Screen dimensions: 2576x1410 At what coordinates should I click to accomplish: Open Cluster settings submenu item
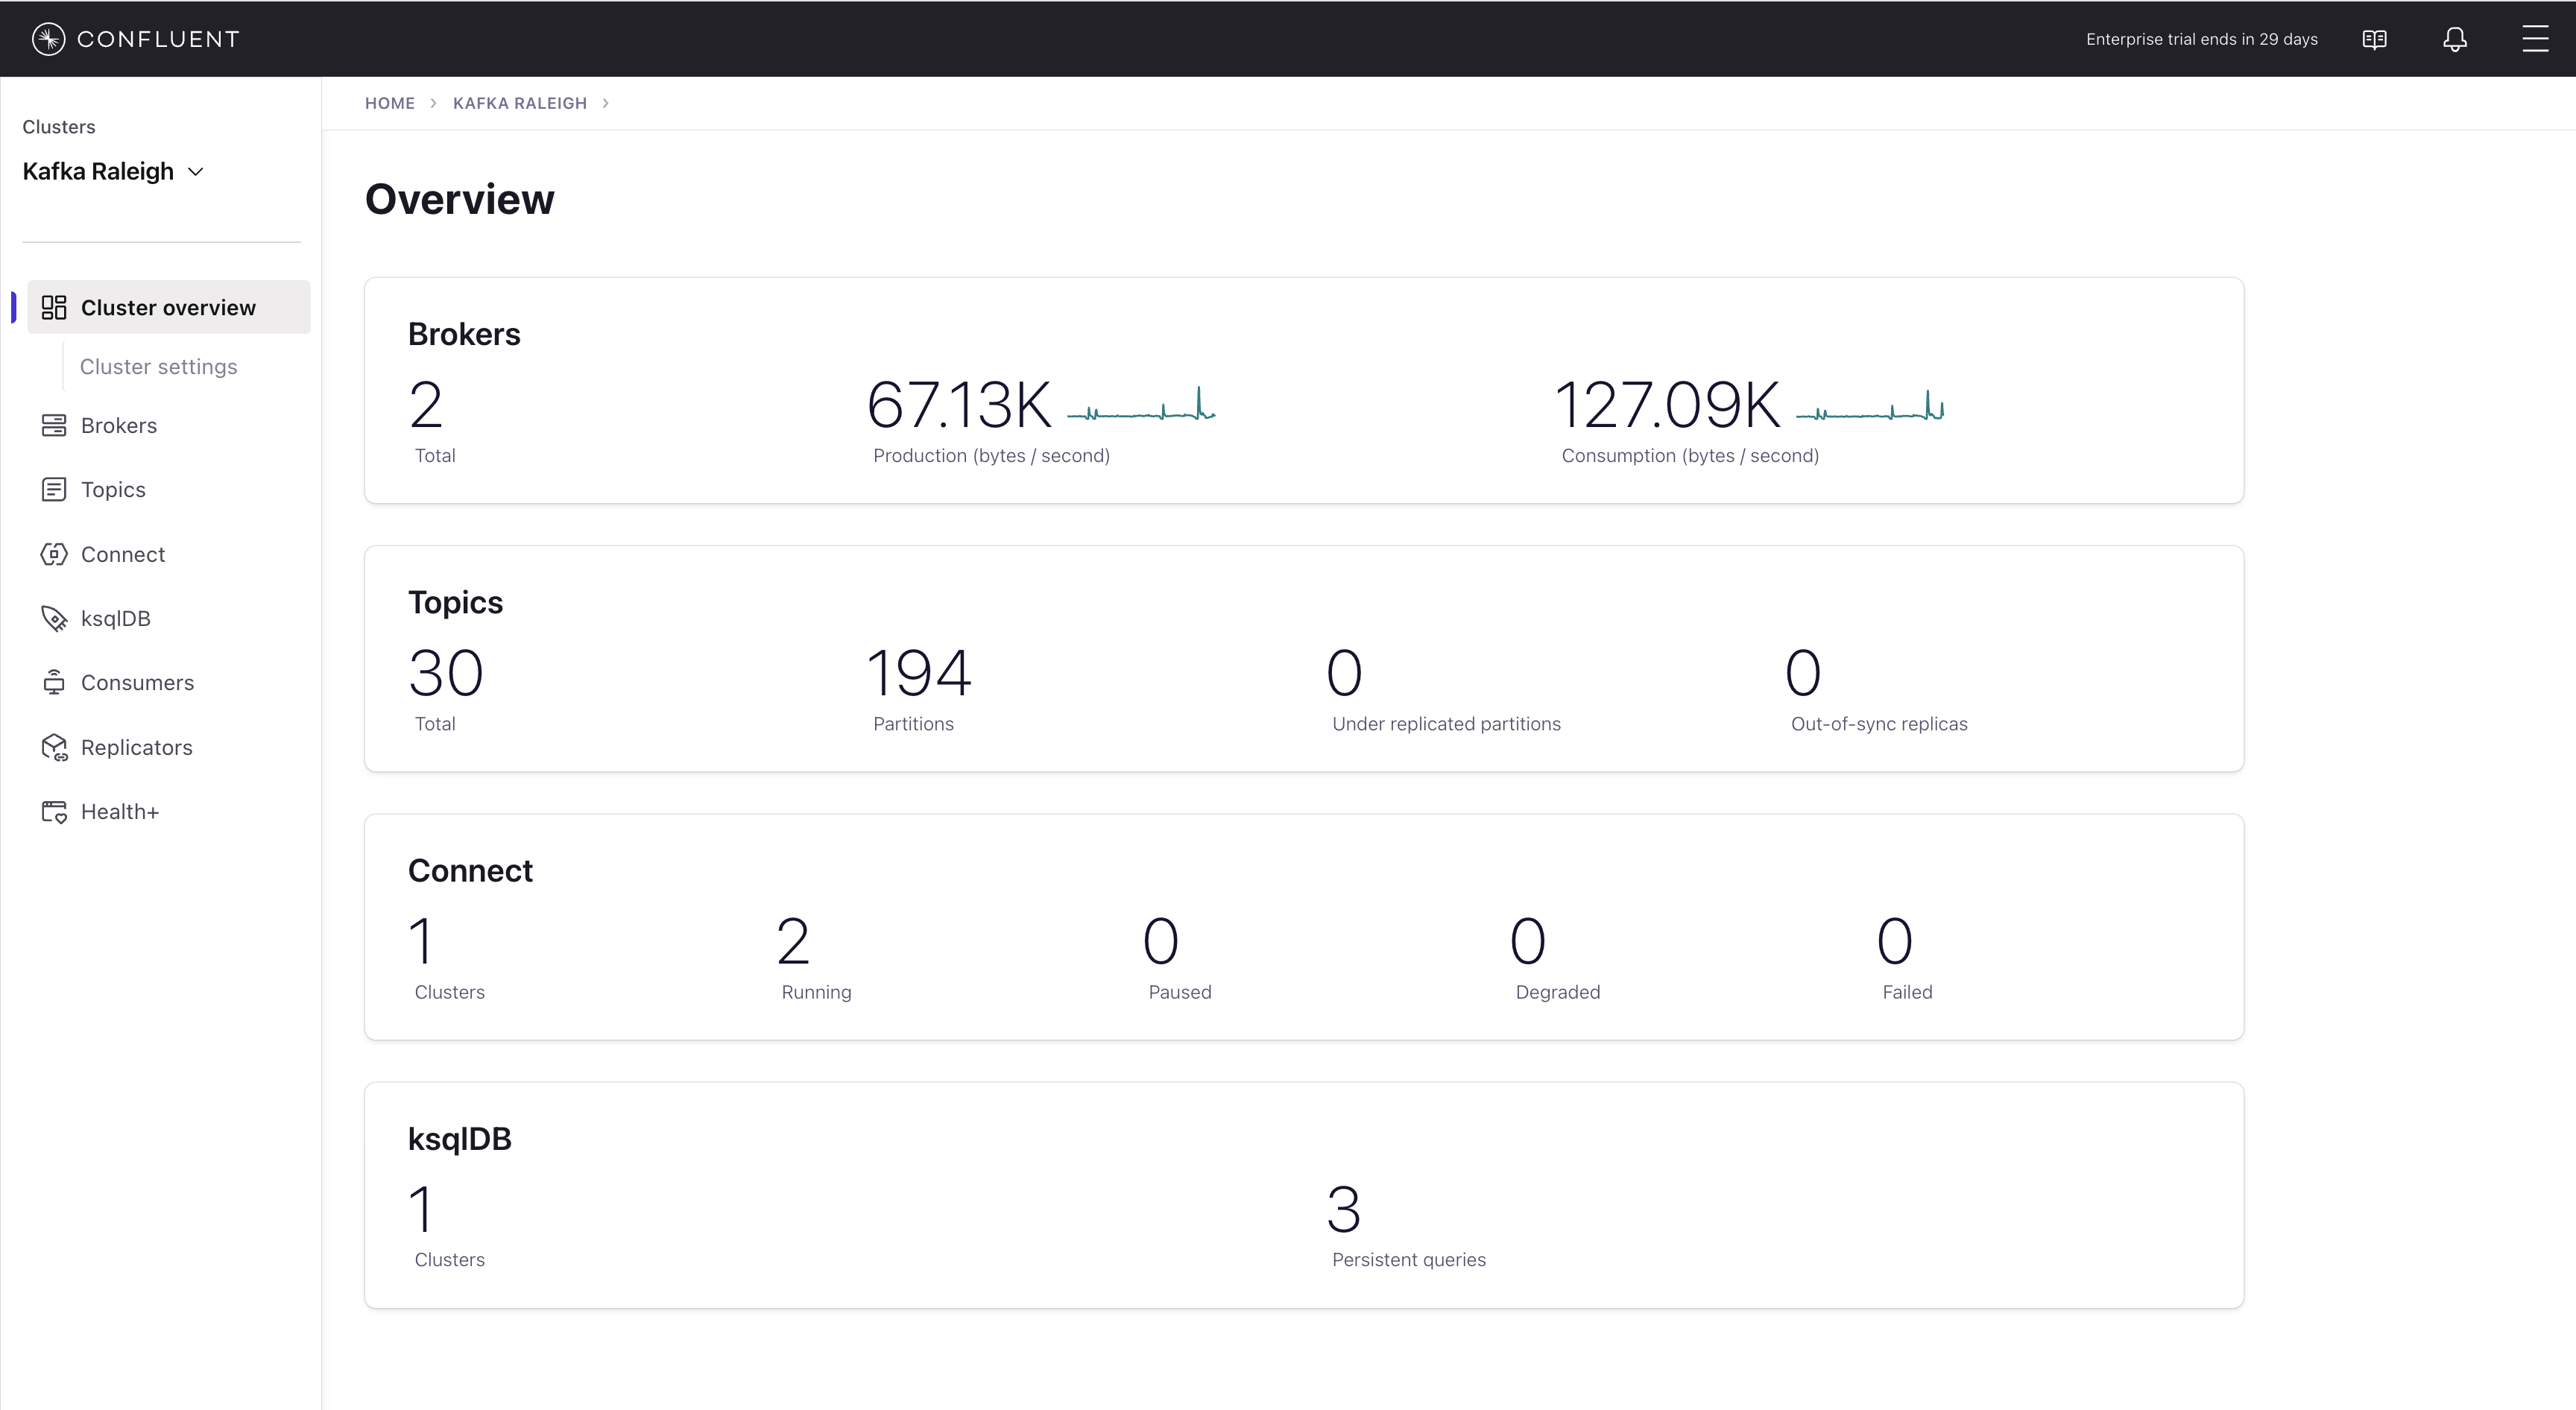[x=158, y=367]
